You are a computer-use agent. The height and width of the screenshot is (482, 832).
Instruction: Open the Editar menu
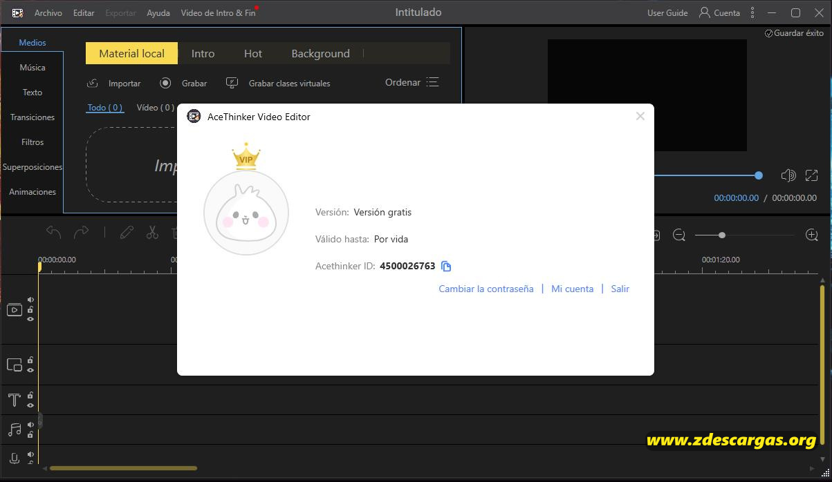tap(84, 13)
